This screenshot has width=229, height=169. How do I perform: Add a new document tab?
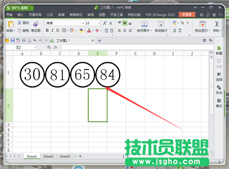100,41
